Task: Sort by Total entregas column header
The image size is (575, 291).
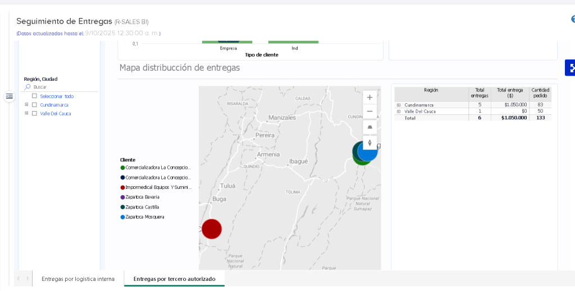Action: pyautogui.click(x=480, y=93)
